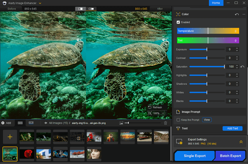Click the Refresh preview button

[x=155, y=107]
